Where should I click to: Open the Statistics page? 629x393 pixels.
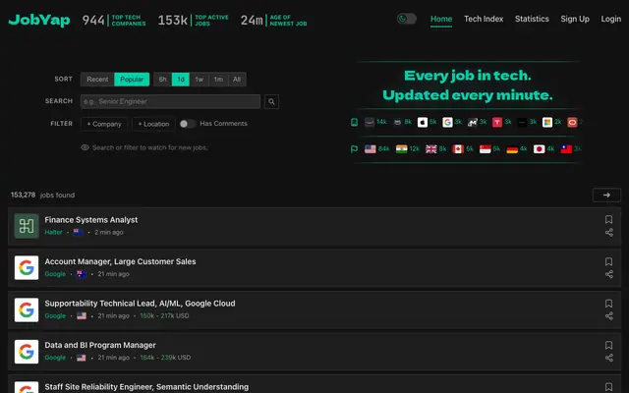(532, 19)
